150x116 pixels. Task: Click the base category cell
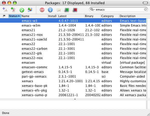pyautogui.click(x=105, y=72)
